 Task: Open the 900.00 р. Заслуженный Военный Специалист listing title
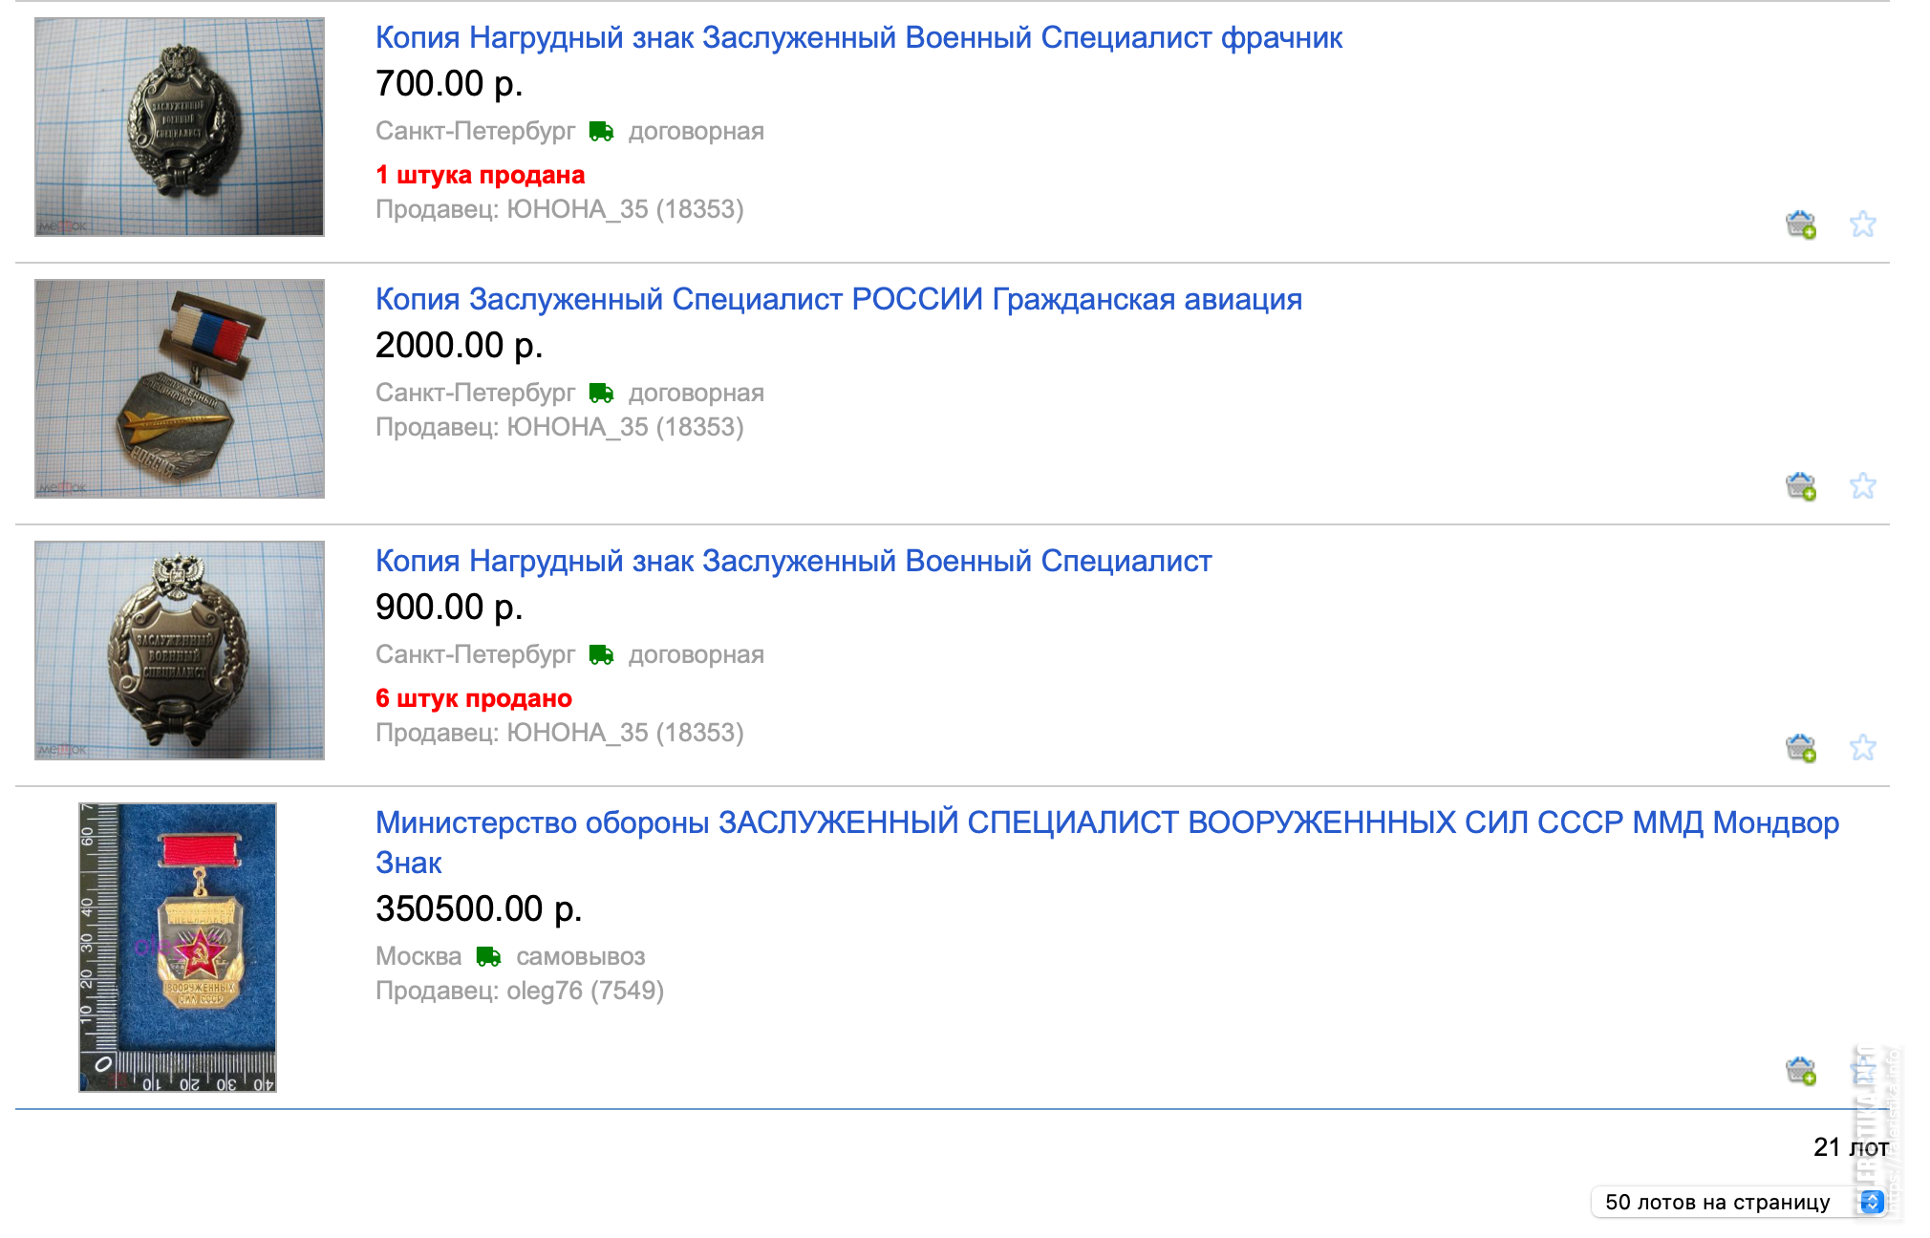pos(793,561)
